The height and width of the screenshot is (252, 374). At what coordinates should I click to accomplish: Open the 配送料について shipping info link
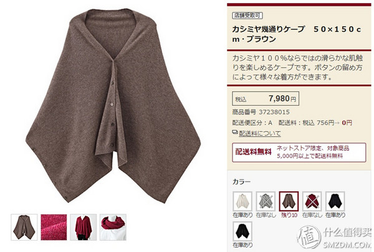click(260, 133)
